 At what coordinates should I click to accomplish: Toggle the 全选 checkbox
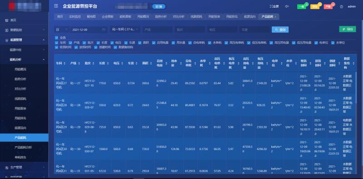click(56, 38)
